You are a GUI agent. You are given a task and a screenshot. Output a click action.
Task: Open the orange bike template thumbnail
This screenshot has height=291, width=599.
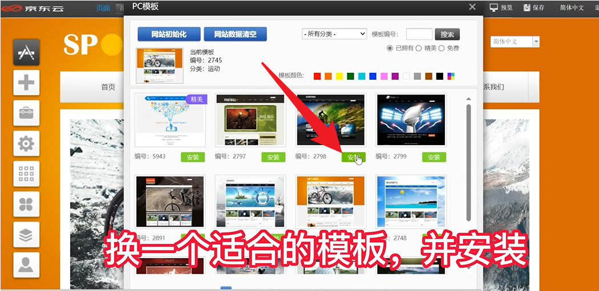[331, 202]
